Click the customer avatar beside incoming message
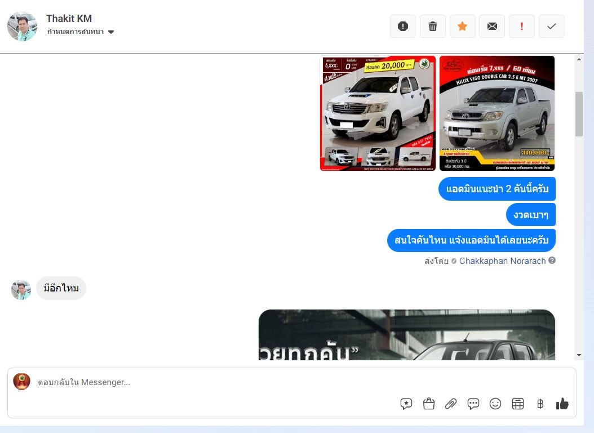The height and width of the screenshot is (433, 594). coord(21,290)
